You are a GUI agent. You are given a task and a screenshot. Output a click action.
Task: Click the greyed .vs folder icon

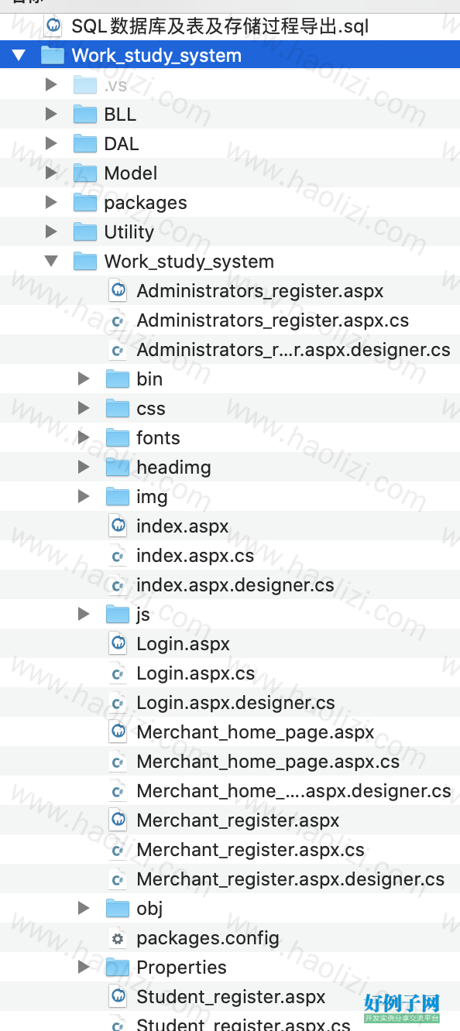(x=85, y=84)
